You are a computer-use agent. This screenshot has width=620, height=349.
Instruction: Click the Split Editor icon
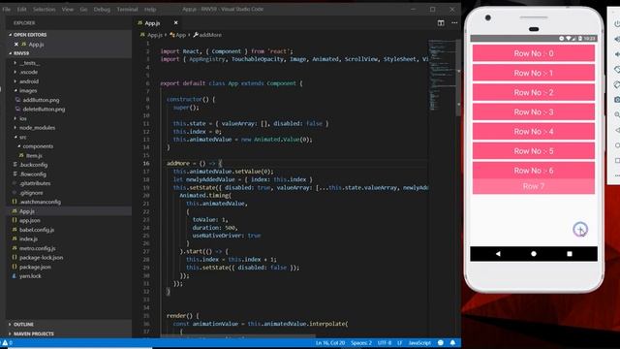click(441, 23)
